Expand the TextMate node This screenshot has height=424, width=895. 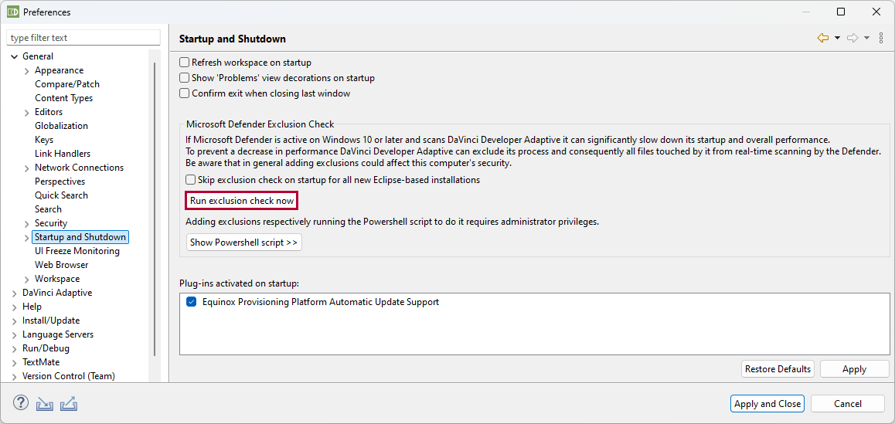pos(14,362)
